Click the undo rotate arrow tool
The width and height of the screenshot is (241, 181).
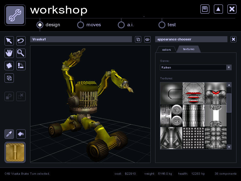(21, 41)
